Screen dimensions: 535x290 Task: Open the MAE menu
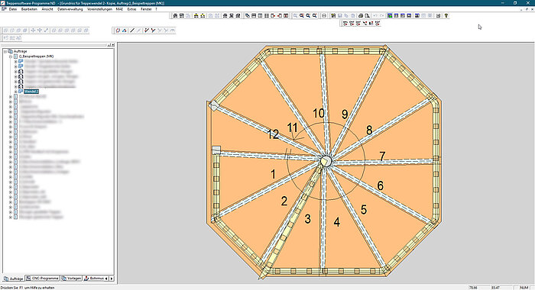click(119, 9)
